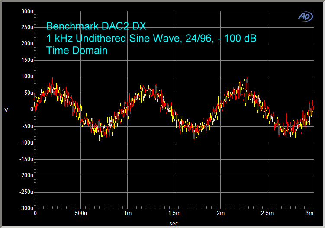Click the 'sec' horizontal axis unit label

[x=174, y=223]
